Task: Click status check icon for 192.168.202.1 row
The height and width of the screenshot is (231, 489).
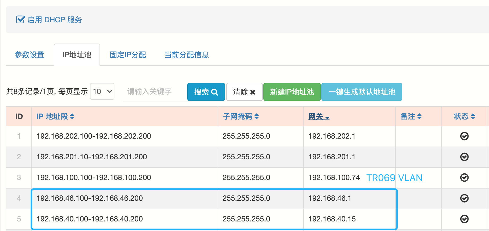Action: point(464,136)
